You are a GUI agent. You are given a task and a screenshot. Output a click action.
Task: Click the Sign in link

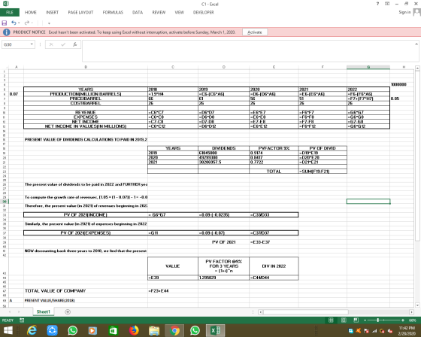(404, 12)
